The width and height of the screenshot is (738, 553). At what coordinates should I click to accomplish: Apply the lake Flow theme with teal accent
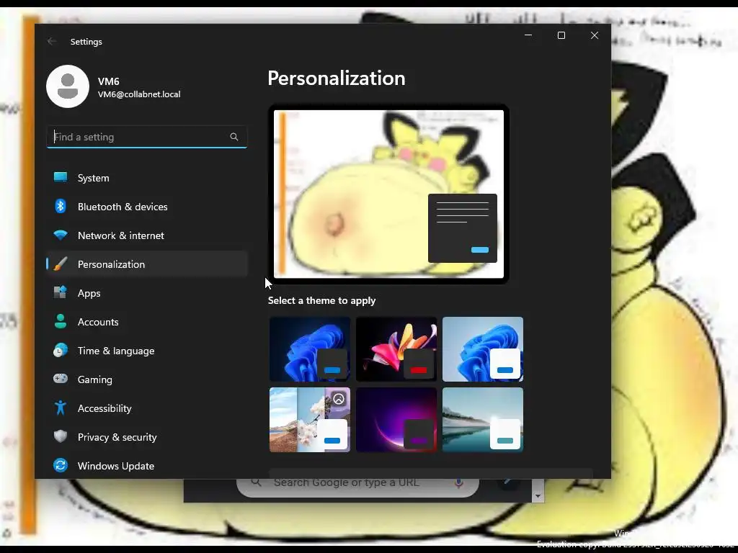(x=483, y=420)
